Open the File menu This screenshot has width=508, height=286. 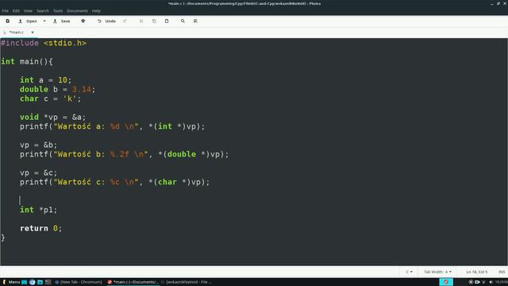click(x=6, y=10)
